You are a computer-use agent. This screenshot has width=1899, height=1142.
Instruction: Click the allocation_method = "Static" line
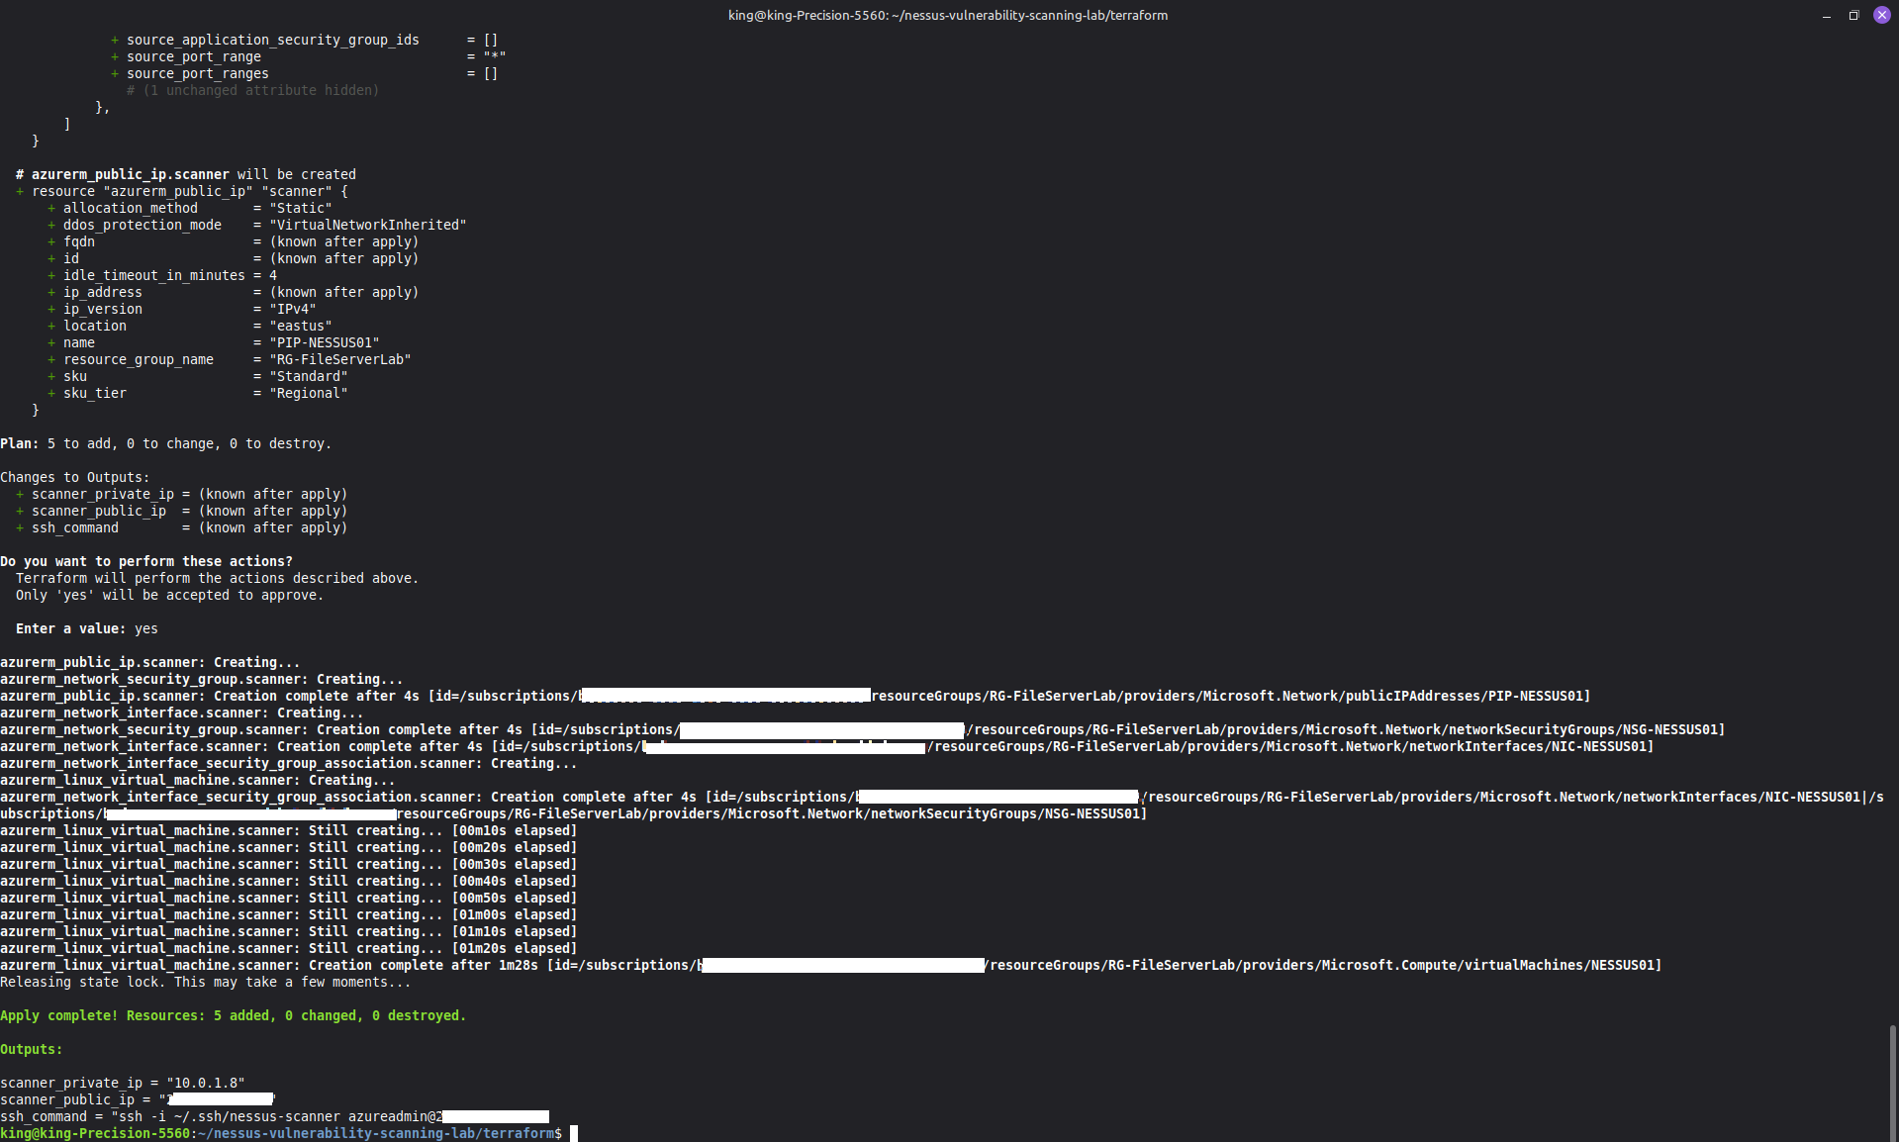190,208
